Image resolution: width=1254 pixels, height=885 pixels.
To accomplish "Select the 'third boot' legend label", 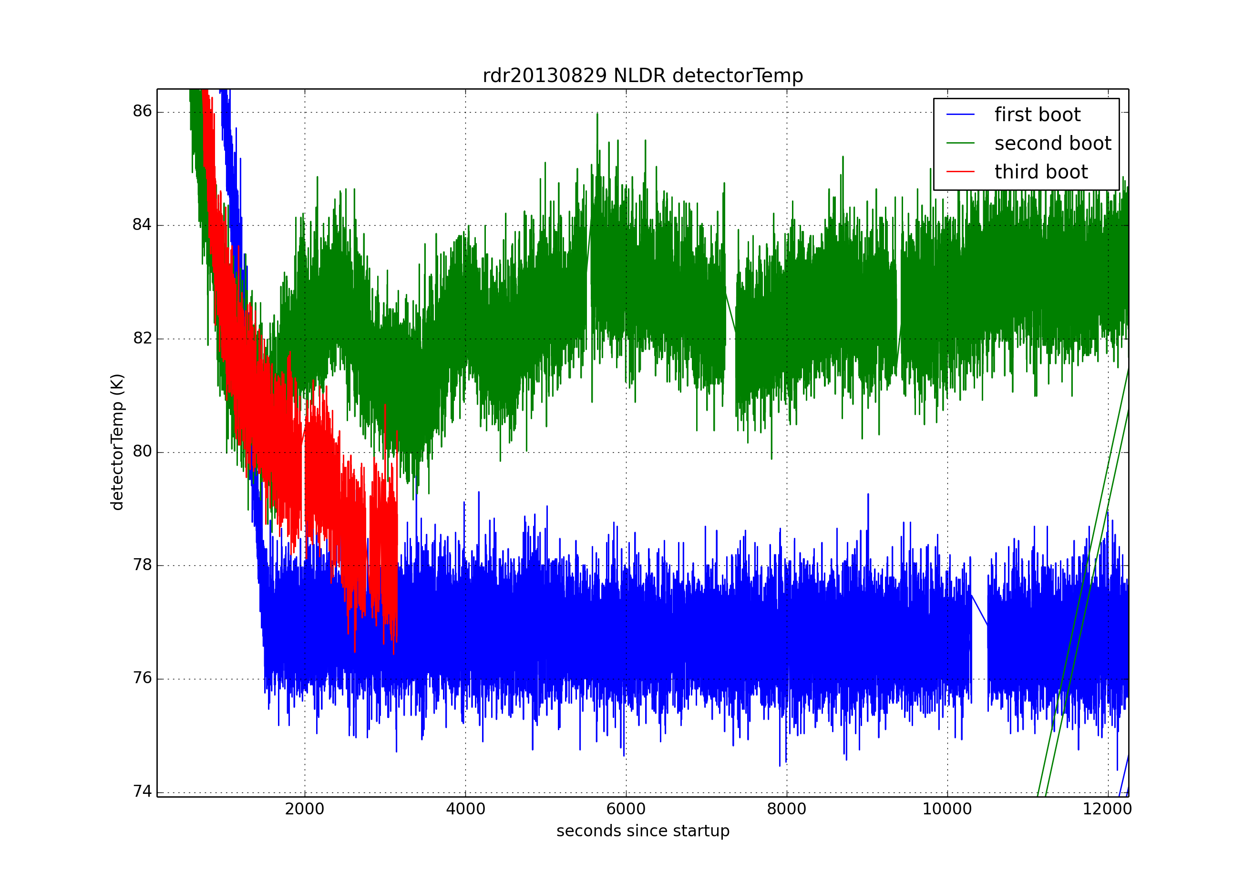I will (x=1040, y=172).
